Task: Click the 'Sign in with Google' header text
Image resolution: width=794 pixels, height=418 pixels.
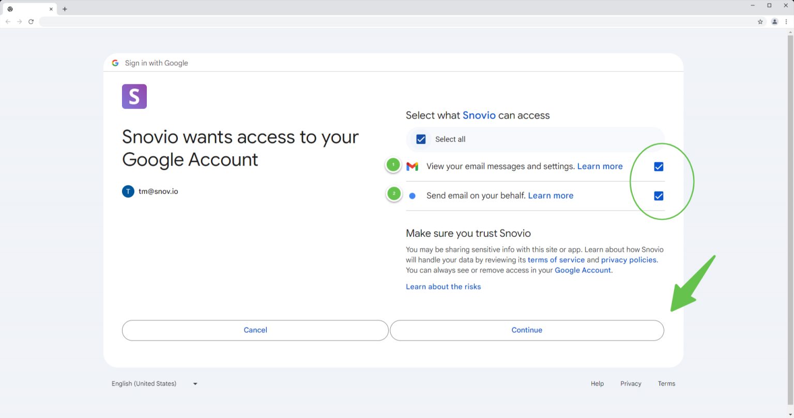Action: point(157,63)
